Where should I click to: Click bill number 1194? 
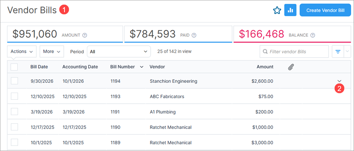pyautogui.click(x=115, y=81)
